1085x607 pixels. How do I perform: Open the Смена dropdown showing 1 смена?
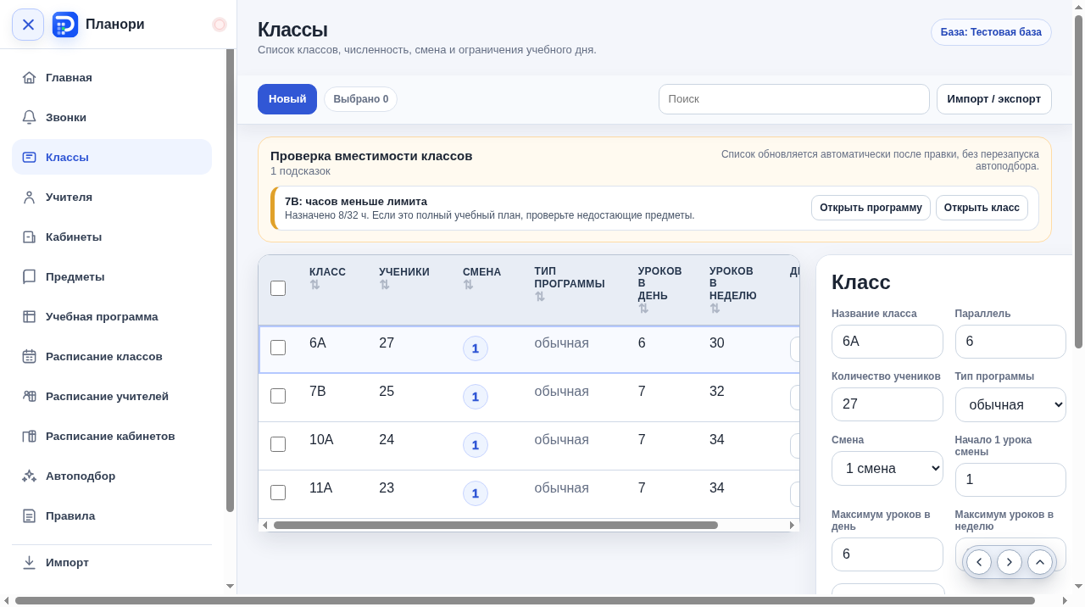pos(887,468)
